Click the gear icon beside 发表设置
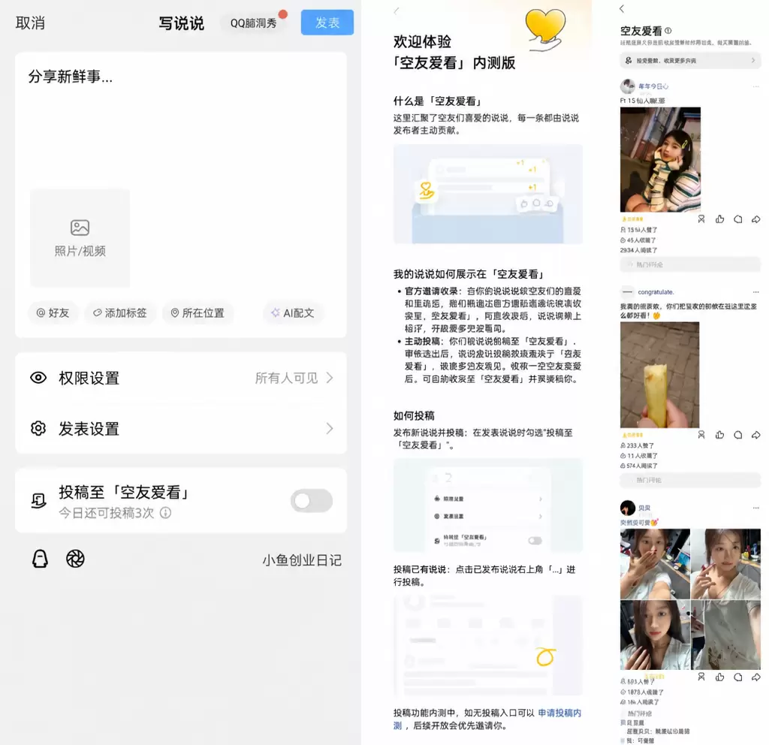 tap(38, 429)
